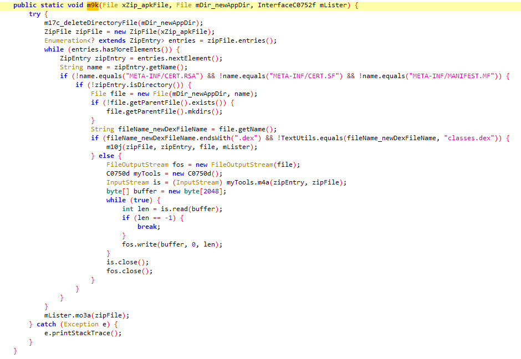Click the is.close() call

point(126,262)
